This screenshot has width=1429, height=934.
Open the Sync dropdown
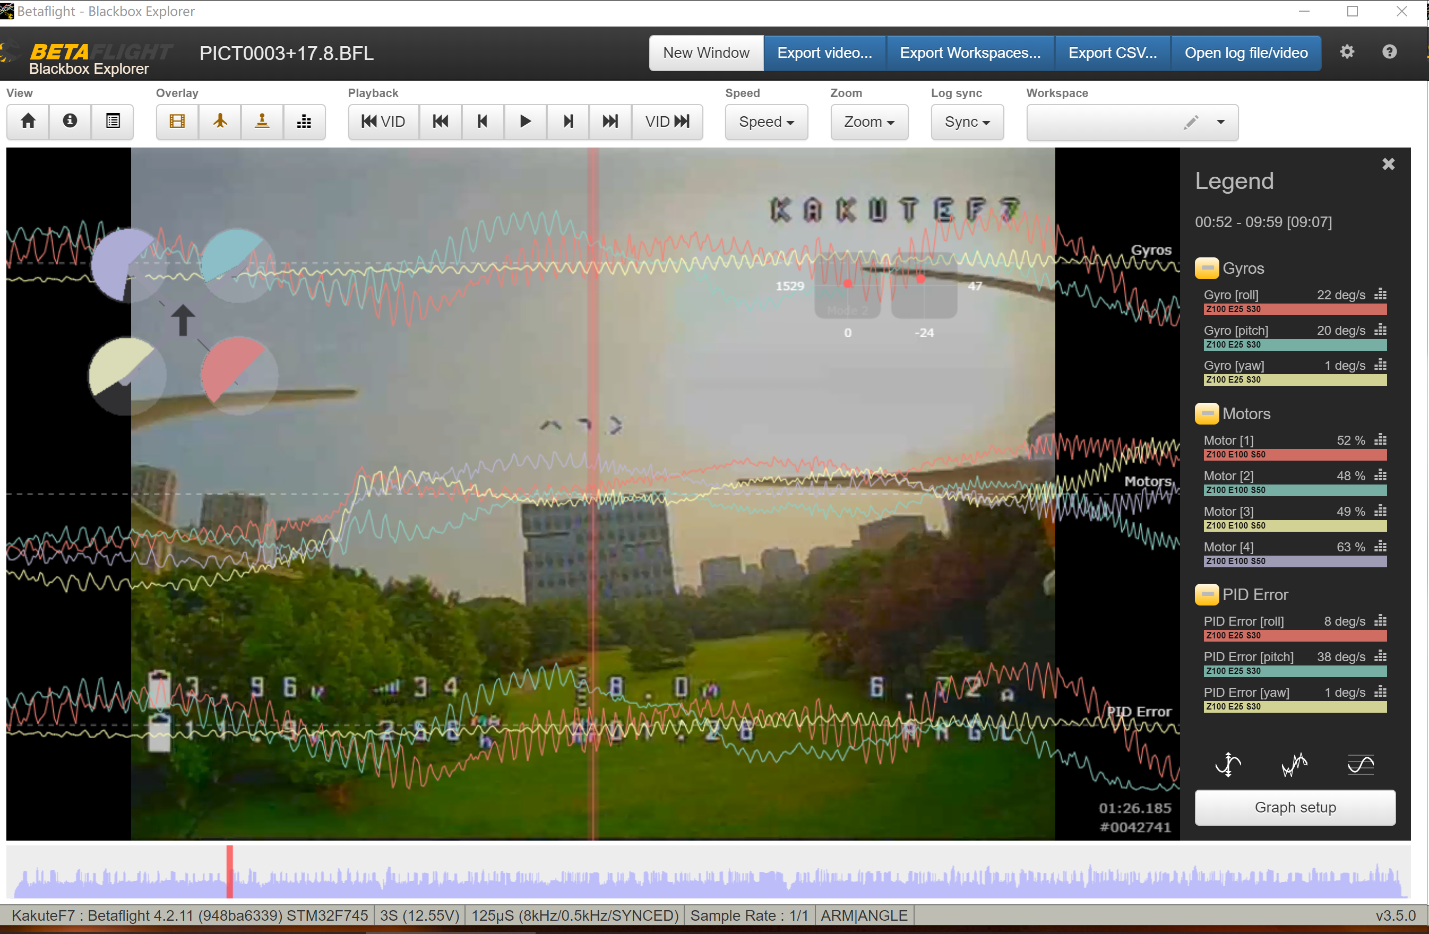click(967, 122)
